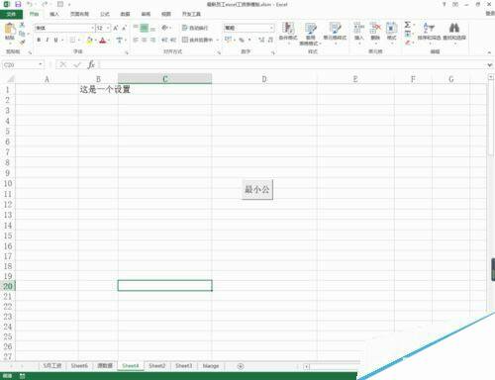Toggle middle vertical alignment
This screenshot has height=380, width=495.
click(145, 28)
